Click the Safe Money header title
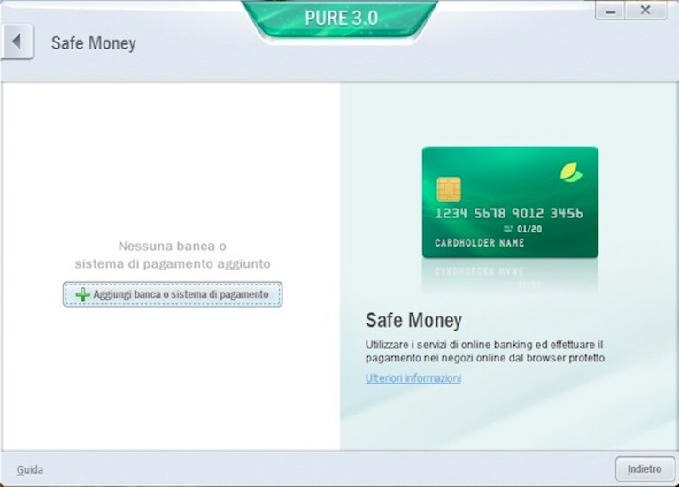679x487 pixels. click(x=94, y=42)
